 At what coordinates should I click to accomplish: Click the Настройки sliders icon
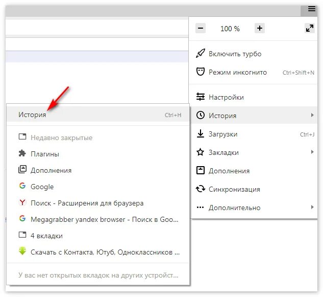click(200, 97)
